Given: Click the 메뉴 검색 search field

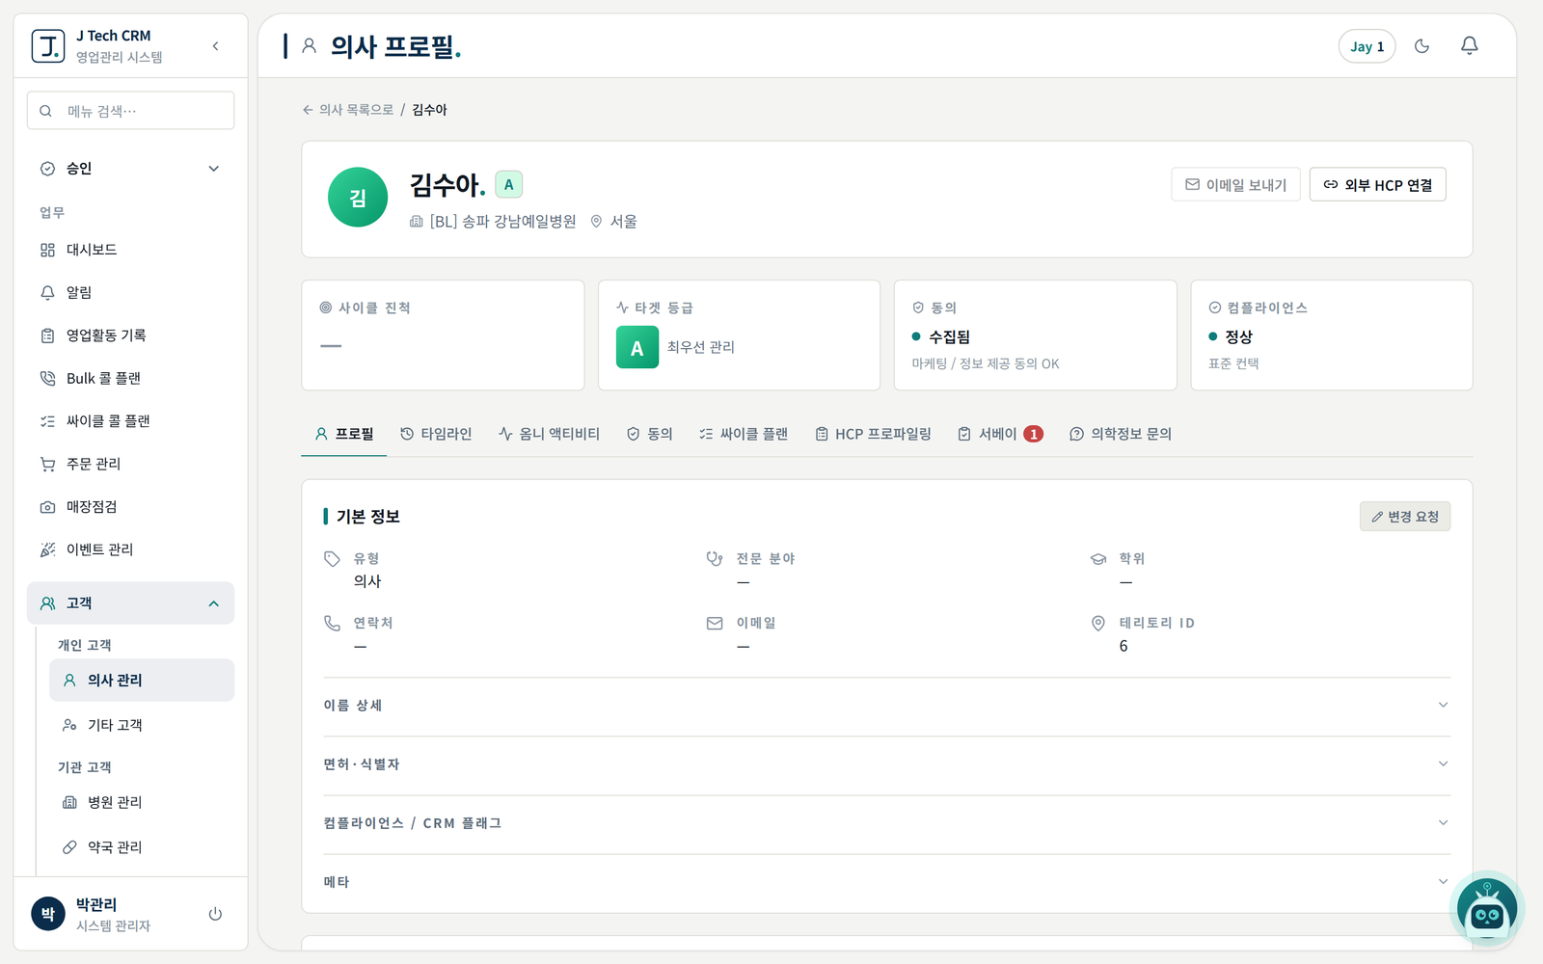Looking at the screenshot, I should point(130,111).
